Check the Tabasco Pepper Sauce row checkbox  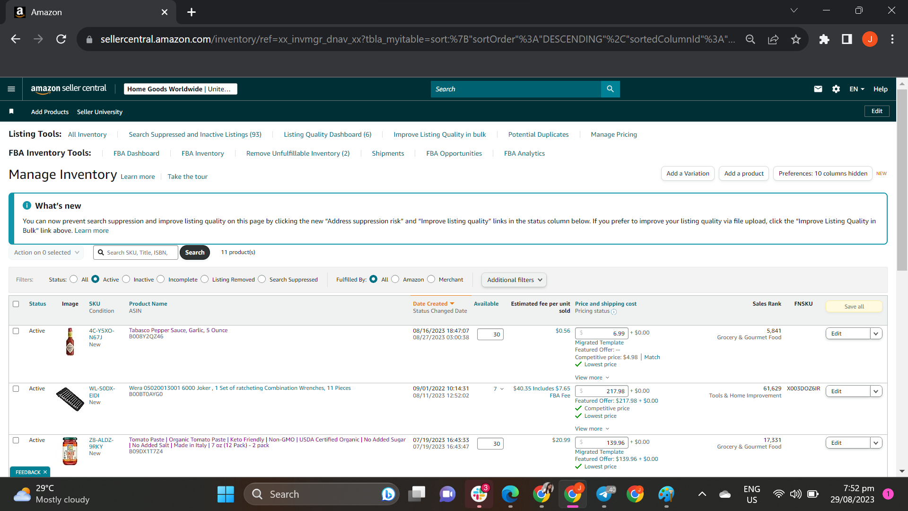point(16,331)
